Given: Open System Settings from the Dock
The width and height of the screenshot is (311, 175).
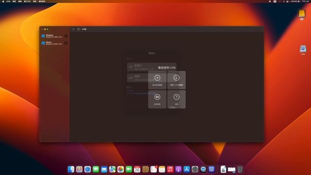Looking at the screenshot, I should point(195,169).
